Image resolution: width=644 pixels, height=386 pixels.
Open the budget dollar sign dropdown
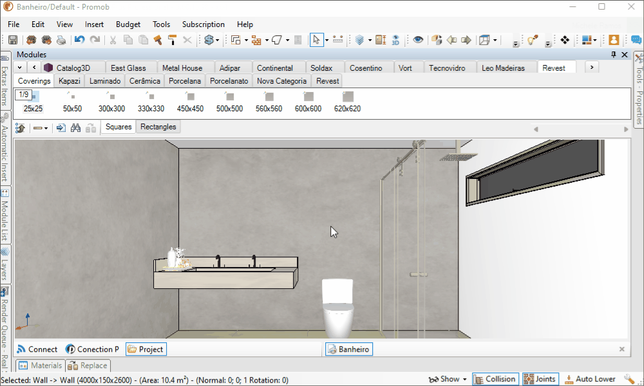point(218,40)
